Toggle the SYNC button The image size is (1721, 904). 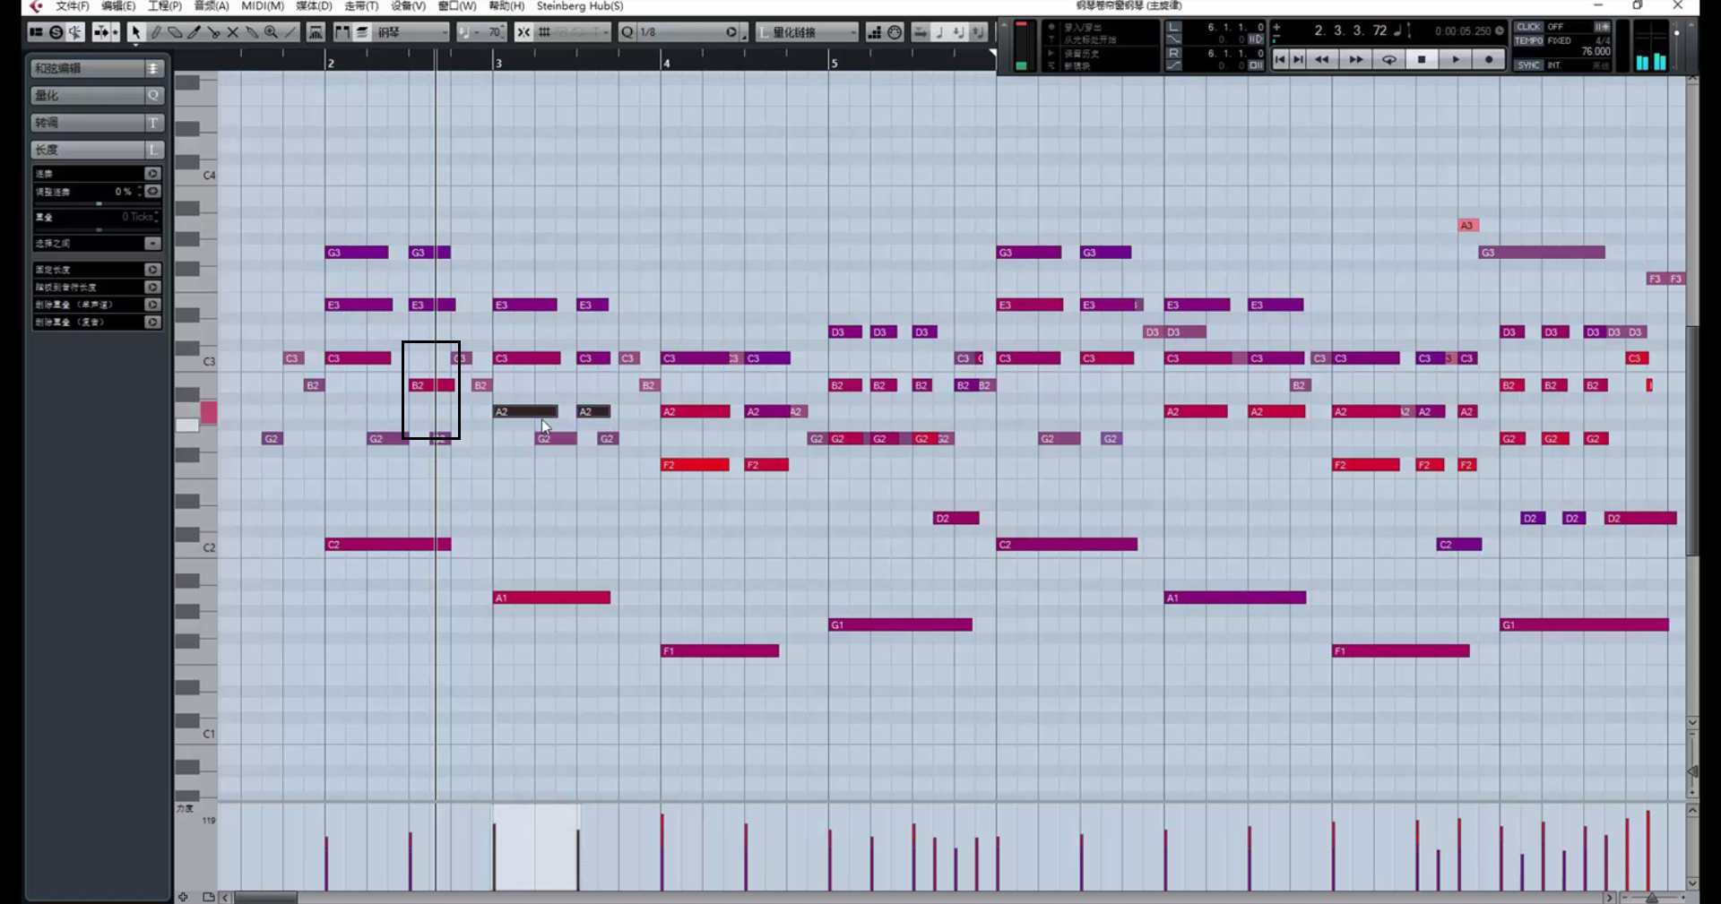[1528, 65]
